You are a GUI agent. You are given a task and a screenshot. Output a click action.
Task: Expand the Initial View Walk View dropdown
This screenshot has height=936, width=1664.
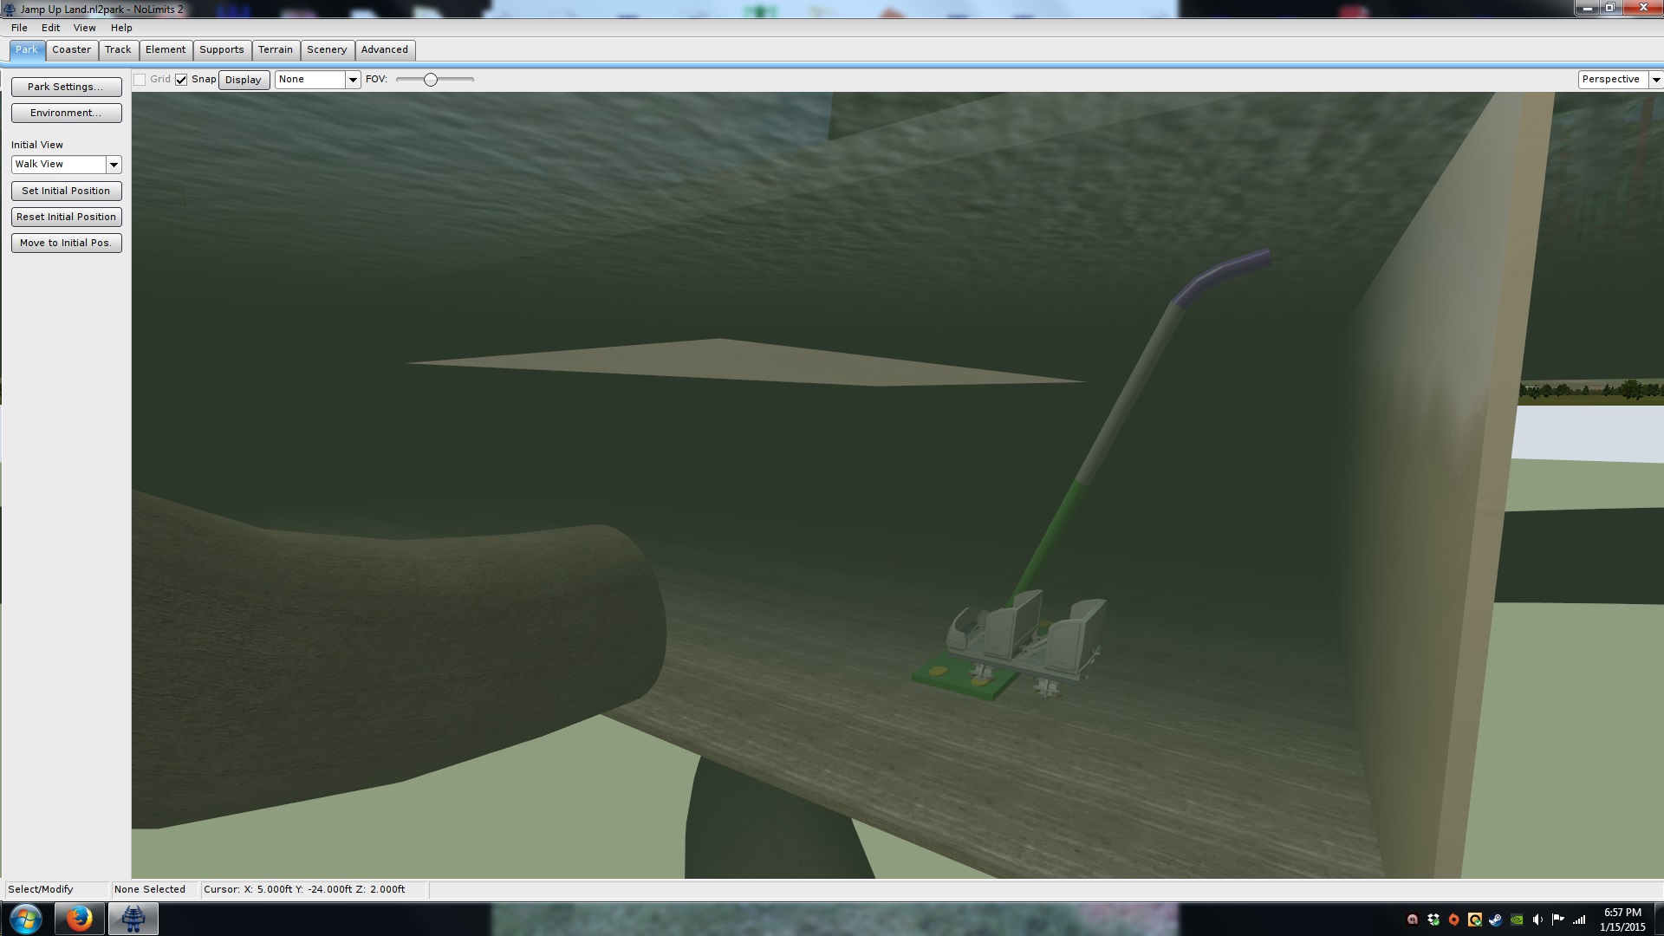(x=113, y=165)
